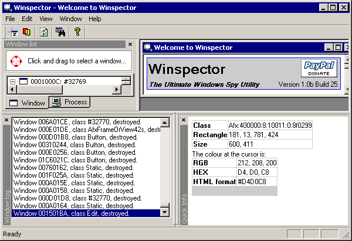Click the icon in Welcome to Winspector title bar
Screen dimensions: 352x241
148,47
